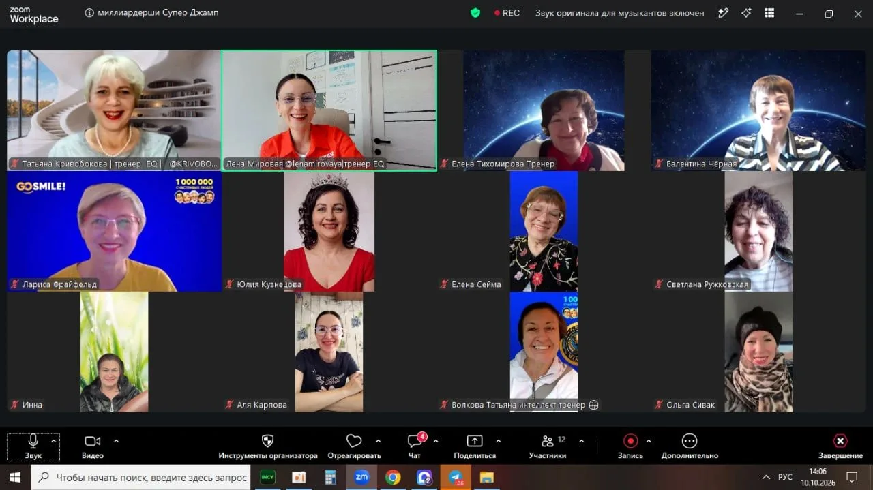This screenshot has height=490, width=873.
Task: Start screen sharing with Поделиться
Action: pos(475,447)
